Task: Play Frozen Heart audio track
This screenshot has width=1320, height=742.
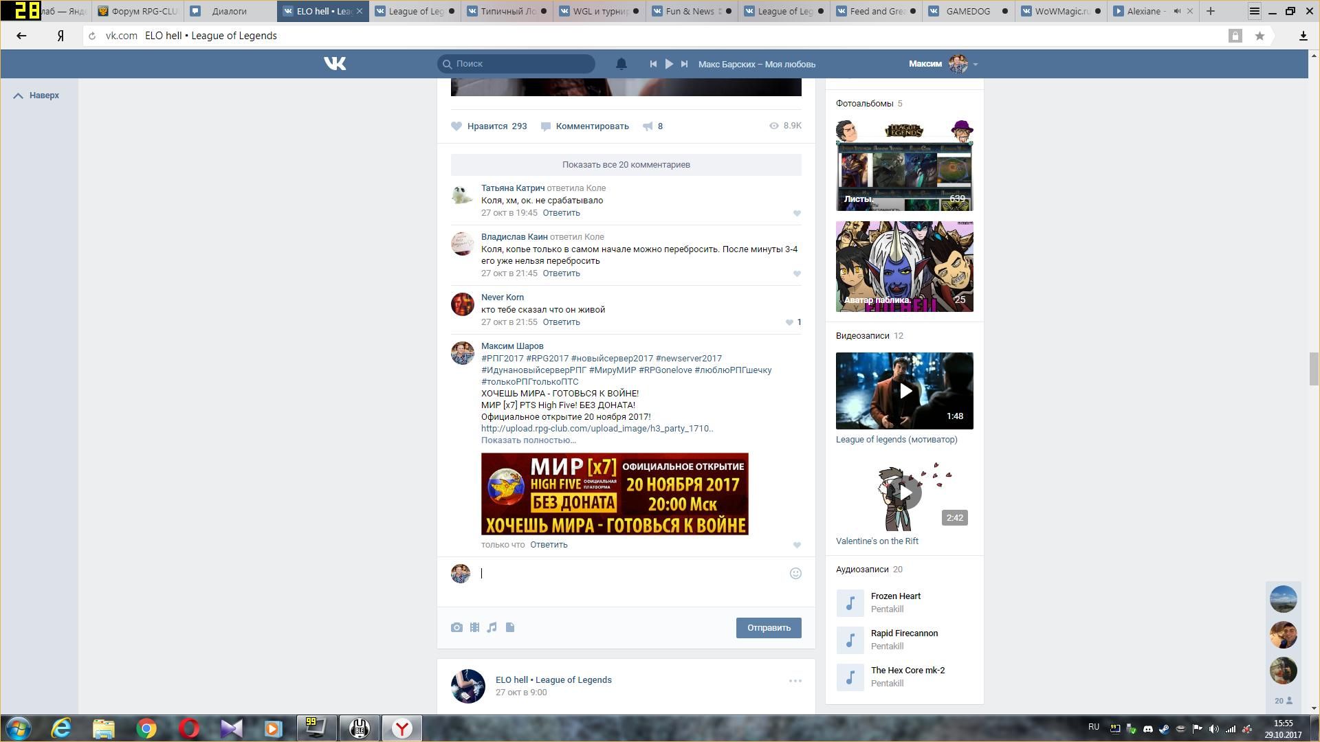Action: pos(850,603)
